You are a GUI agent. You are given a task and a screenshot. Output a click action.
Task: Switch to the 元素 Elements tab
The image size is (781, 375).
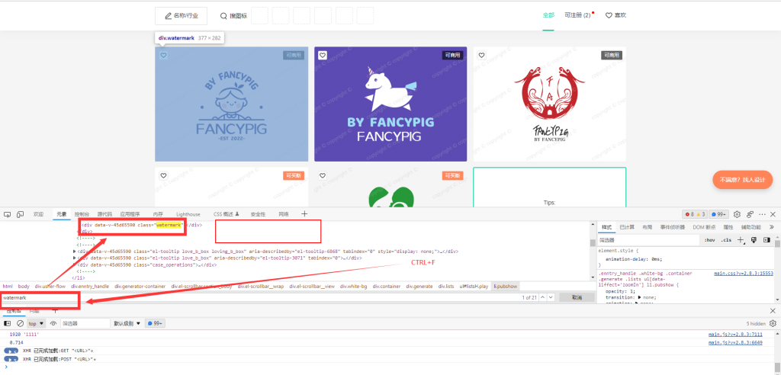[61, 214]
